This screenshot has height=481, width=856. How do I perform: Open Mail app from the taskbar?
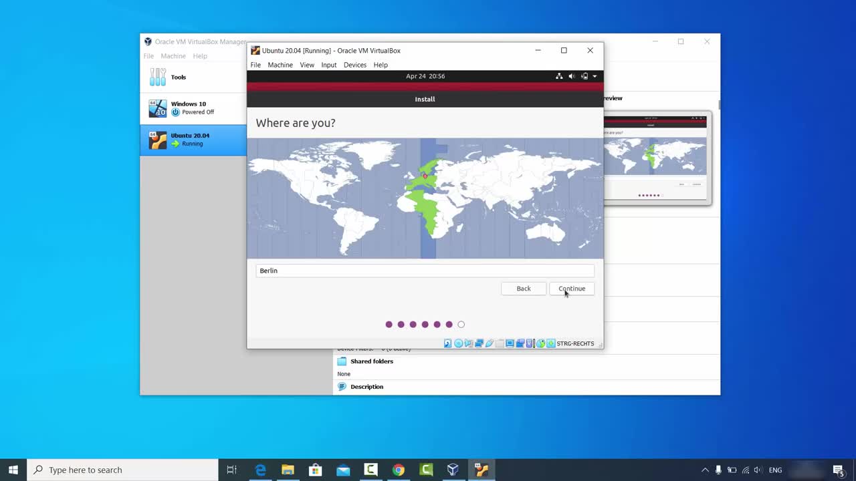click(x=343, y=470)
